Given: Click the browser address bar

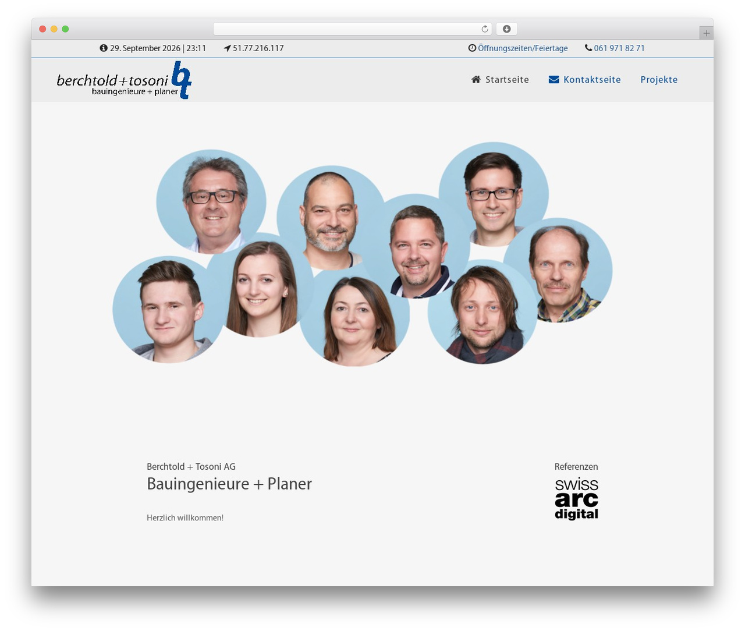Looking at the screenshot, I should 353,29.
